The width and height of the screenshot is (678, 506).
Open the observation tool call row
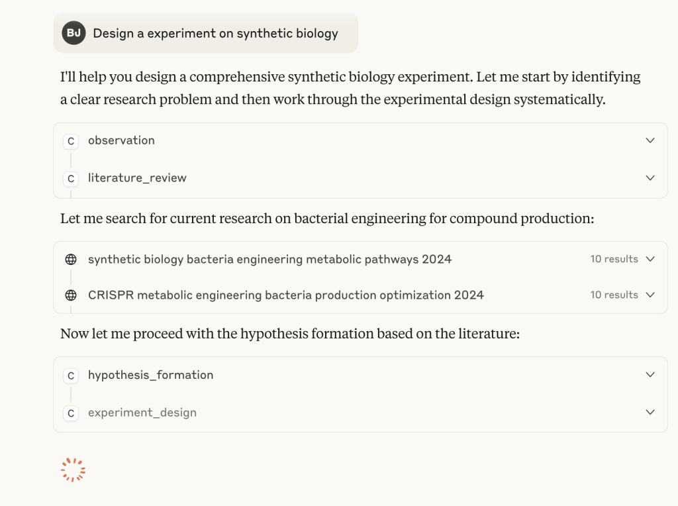point(360,140)
